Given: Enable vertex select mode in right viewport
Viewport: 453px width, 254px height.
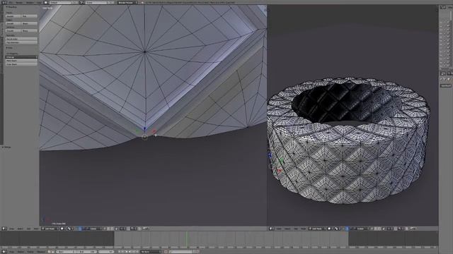Looking at the screenshot, I should click(x=372, y=229).
